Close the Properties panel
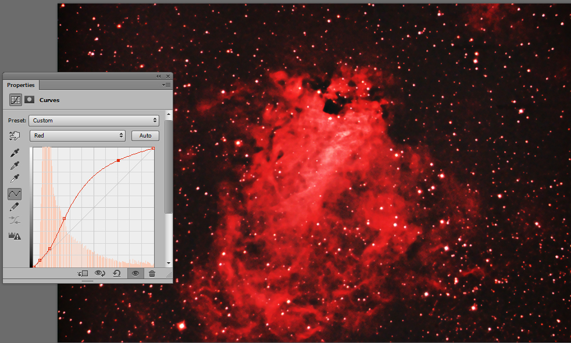Viewport: 571px width, 343px height. tap(168, 76)
